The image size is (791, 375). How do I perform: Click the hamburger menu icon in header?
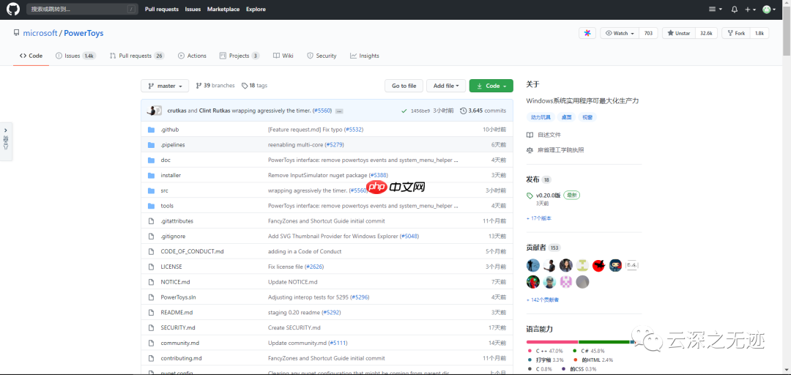713,10
